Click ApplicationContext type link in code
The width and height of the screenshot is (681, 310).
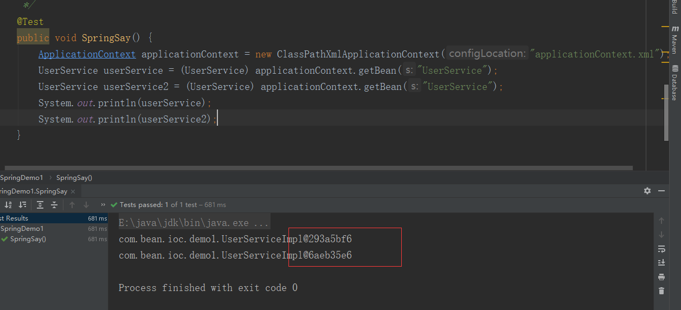pyautogui.click(x=87, y=54)
